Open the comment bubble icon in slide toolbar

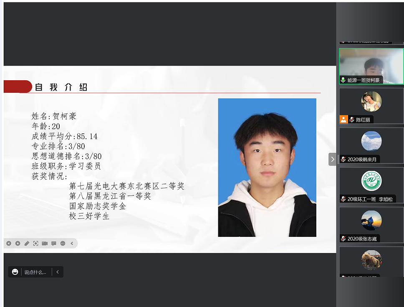(54, 244)
